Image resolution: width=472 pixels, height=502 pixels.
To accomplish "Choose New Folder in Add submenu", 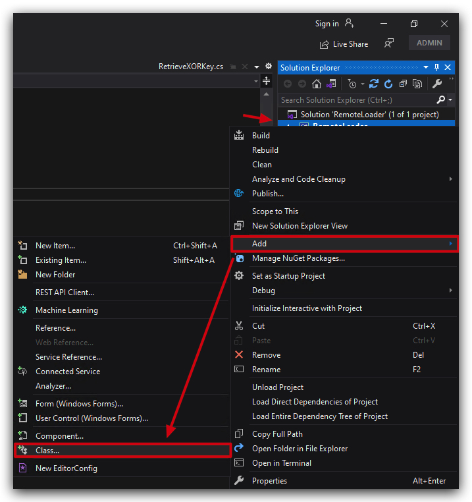I will (x=122, y=275).
